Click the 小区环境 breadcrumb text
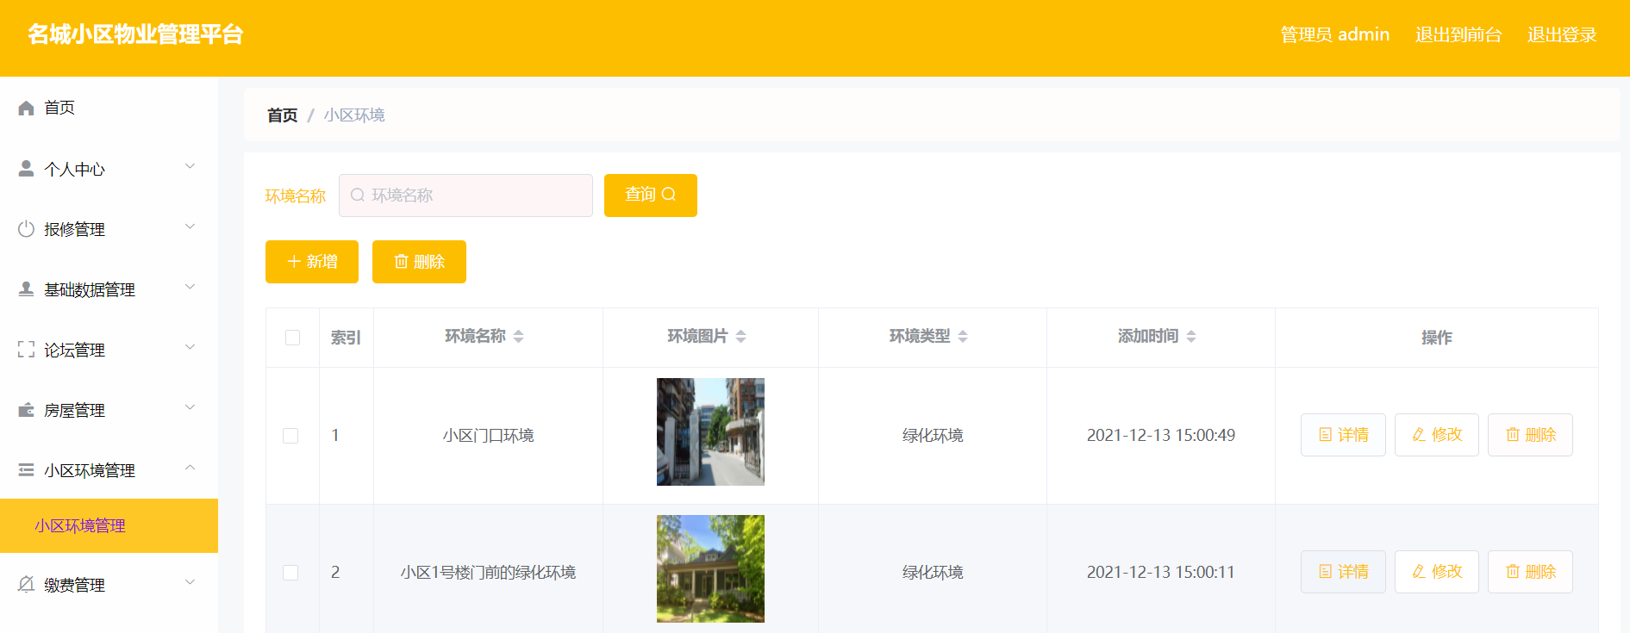Image resolution: width=1630 pixels, height=633 pixels. [354, 115]
